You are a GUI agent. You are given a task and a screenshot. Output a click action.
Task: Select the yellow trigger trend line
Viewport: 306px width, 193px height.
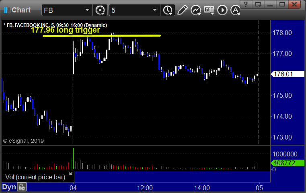click(101, 36)
